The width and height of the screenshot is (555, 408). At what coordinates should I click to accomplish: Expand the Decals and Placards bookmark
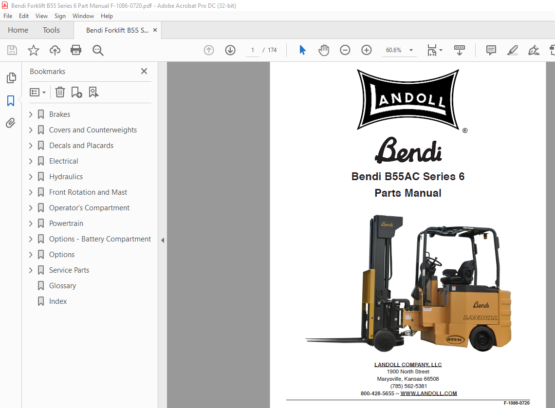coord(31,146)
